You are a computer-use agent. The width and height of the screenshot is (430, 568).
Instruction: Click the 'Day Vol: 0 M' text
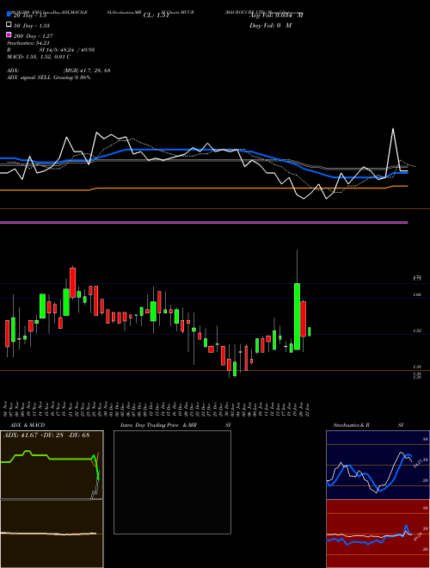click(x=270, y=26)
